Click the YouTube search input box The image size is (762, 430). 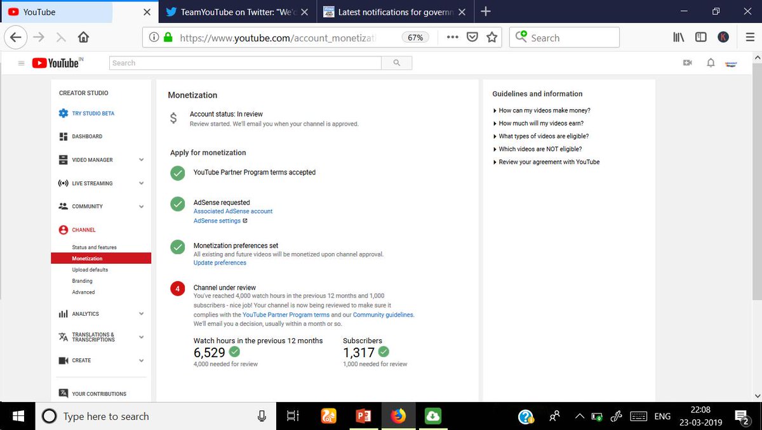[245, 63]
